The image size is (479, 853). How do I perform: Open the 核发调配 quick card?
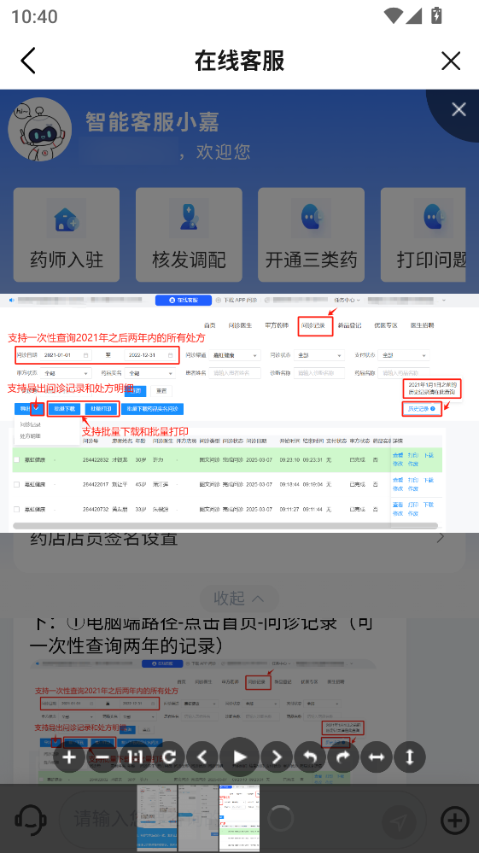(189, 235)
